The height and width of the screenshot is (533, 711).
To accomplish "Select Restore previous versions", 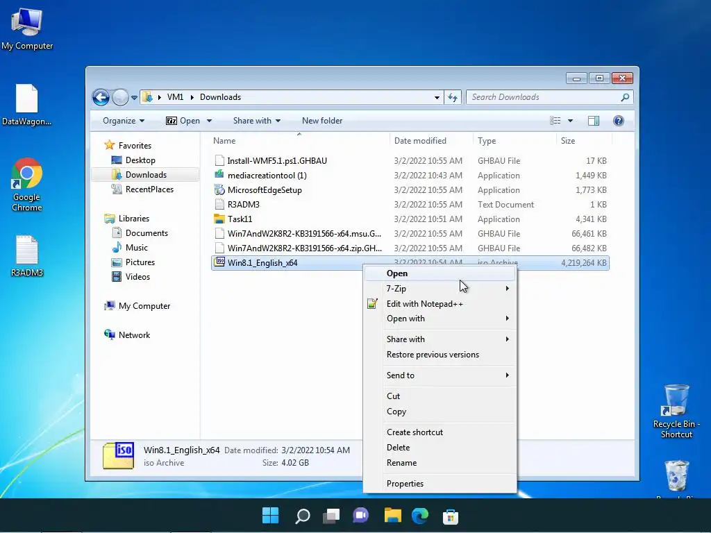I will (x=440, y=355).
